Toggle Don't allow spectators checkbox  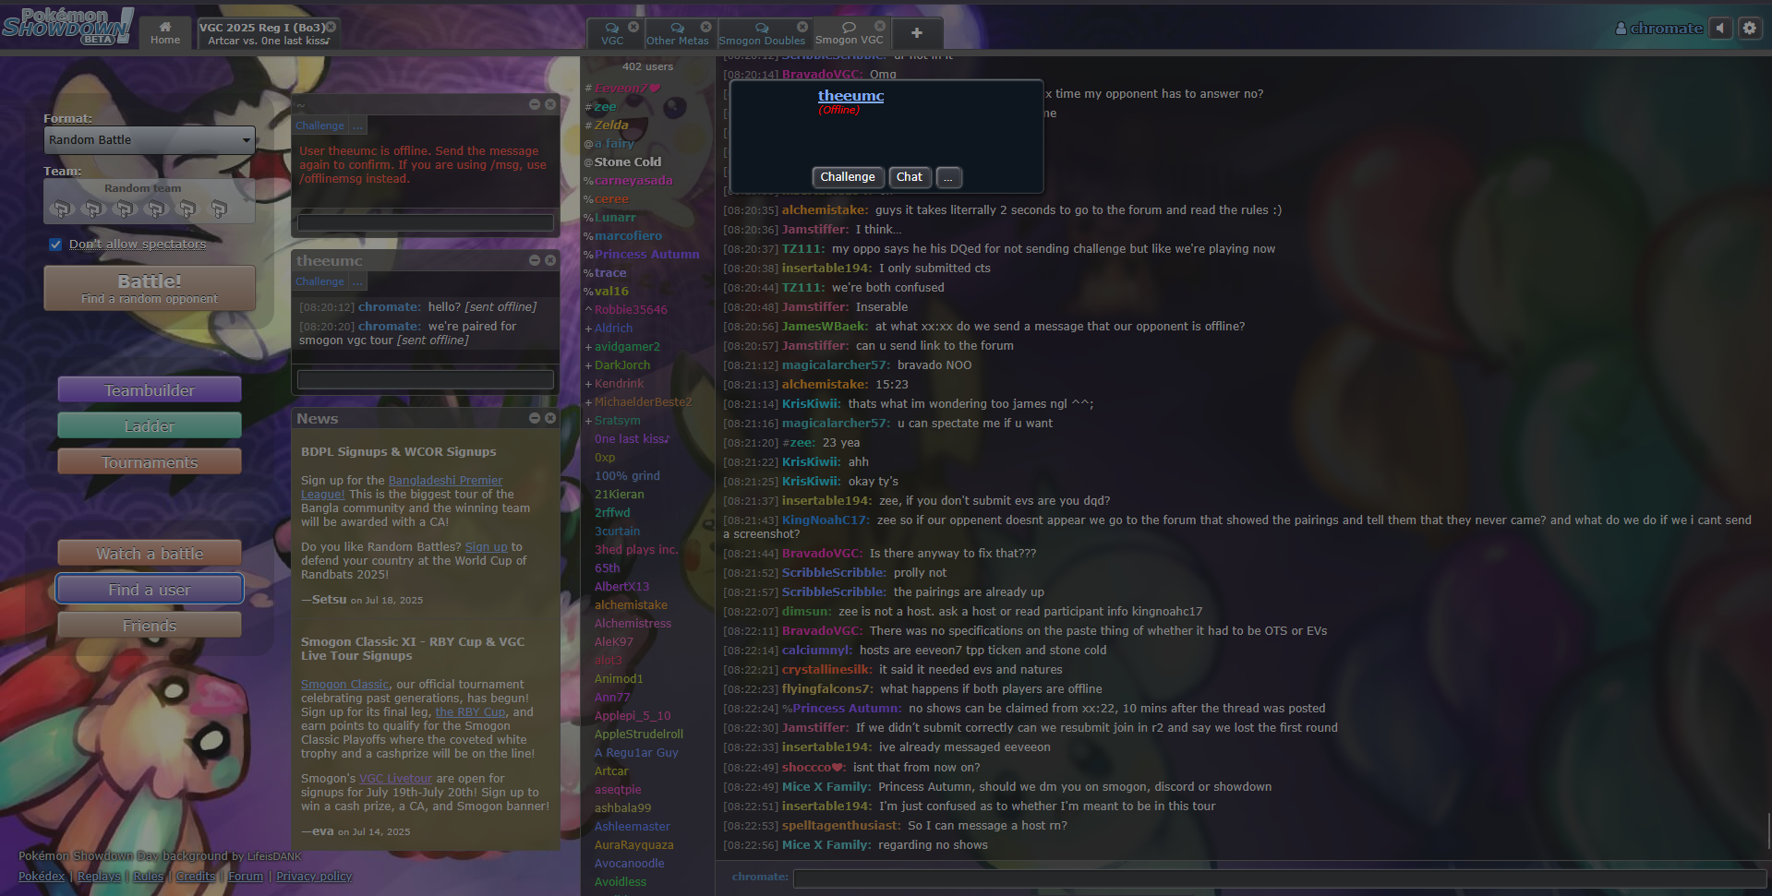click(x=55, y=245)
